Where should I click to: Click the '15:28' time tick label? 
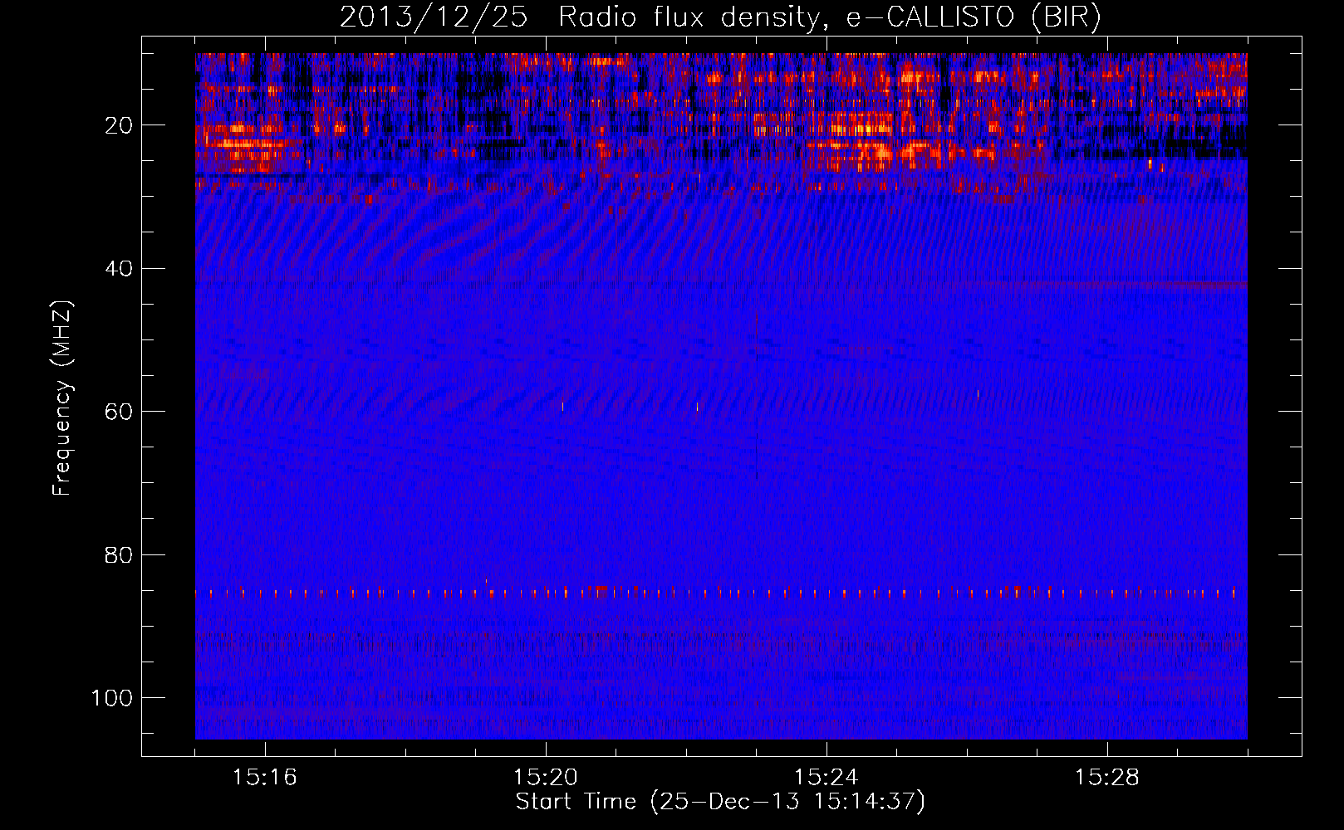tap(1107, 778)
